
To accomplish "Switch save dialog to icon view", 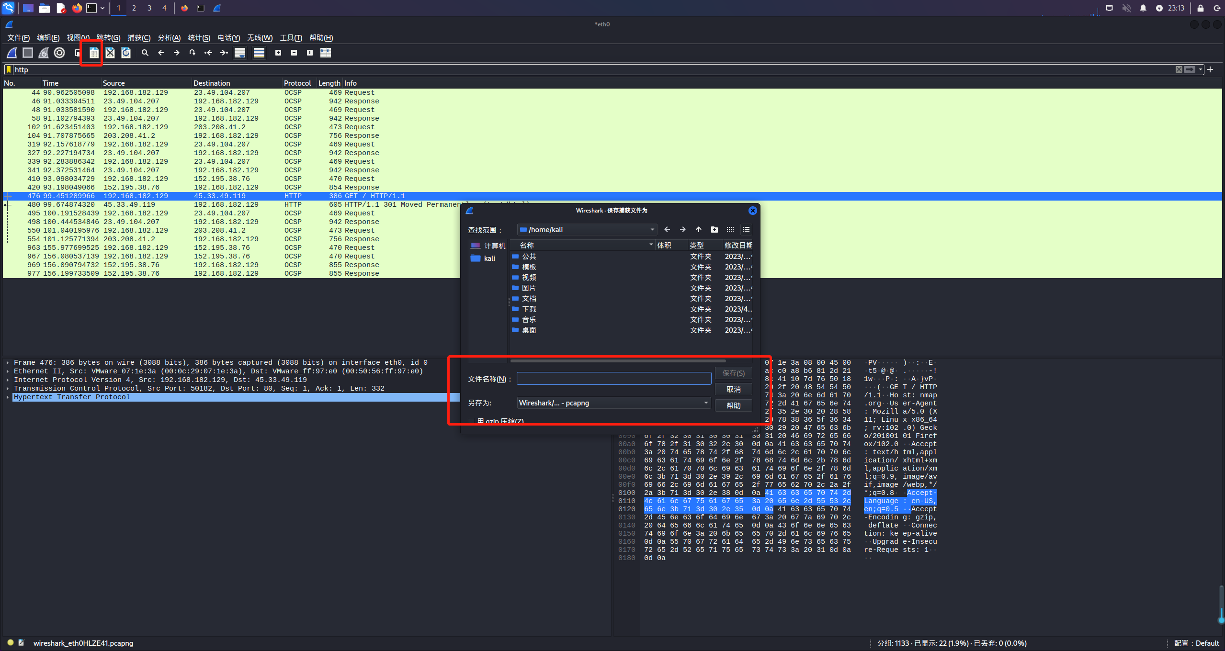I will 730,230.
